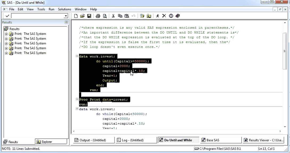
Task: Click the comment '/*DO loop doesn't even execute once.*/'
Action: coord(119,47)
